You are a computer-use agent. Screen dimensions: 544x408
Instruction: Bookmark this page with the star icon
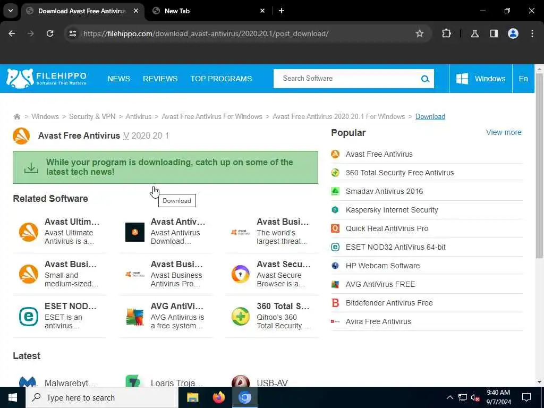point(420,33)
